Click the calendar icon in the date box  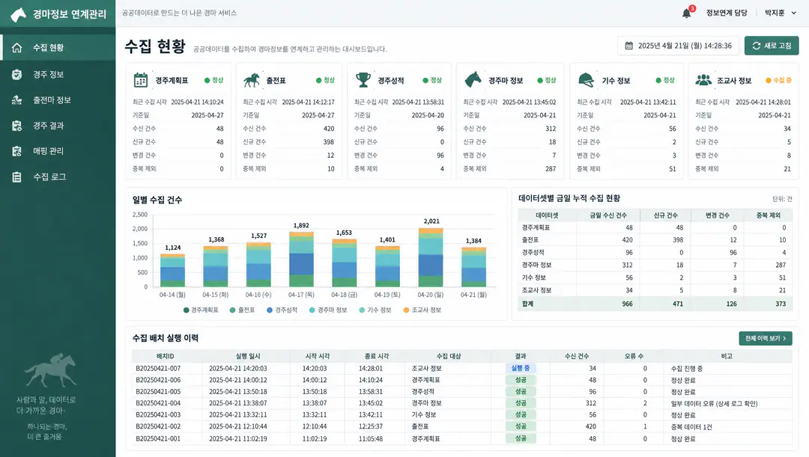coord(629,46)
